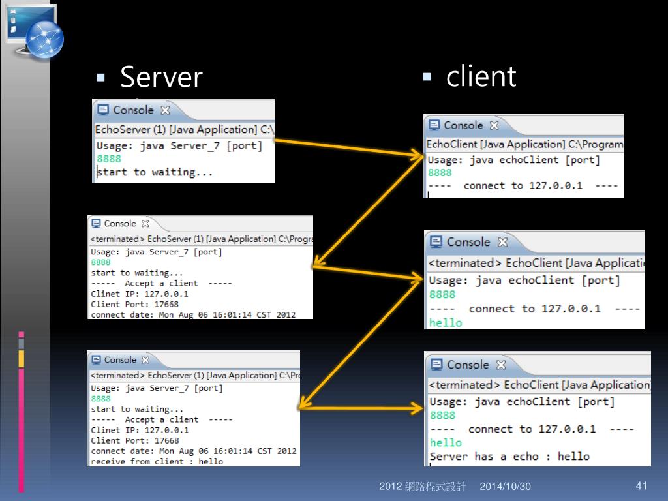Select the Console tab label in running EchoServer console

(x=133, y=110)
